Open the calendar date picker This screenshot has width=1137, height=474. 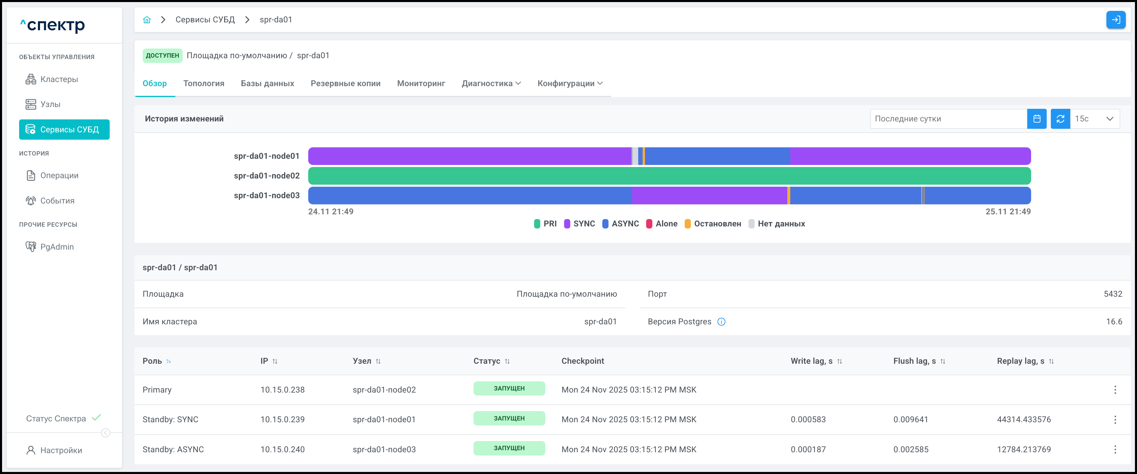(x=1036, y=119)
